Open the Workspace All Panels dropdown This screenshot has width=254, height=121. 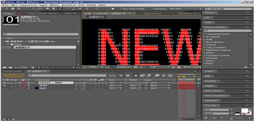[185, 9]
